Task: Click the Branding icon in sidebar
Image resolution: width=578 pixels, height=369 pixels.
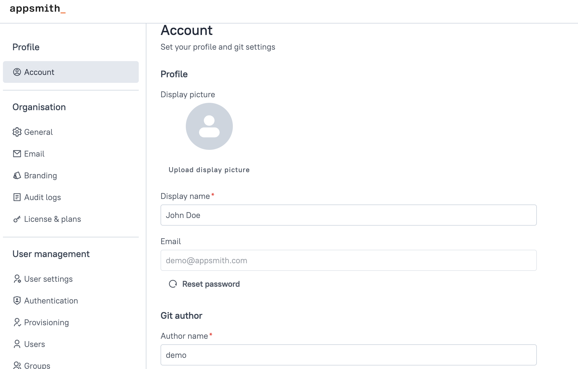Action: coord(17,175)
